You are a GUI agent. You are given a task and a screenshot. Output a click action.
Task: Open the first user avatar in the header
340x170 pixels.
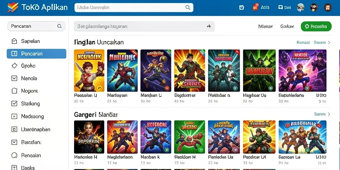[300, 7]
